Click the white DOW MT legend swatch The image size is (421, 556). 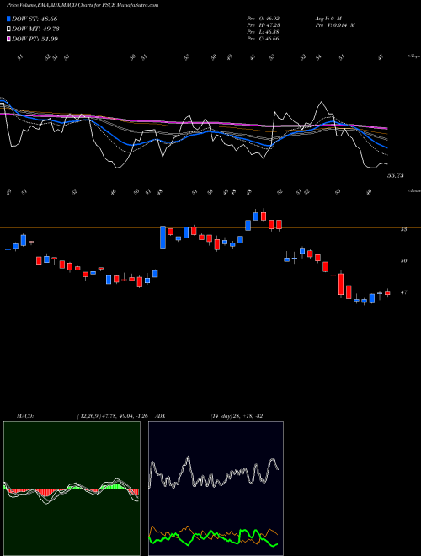coord(8,29)
